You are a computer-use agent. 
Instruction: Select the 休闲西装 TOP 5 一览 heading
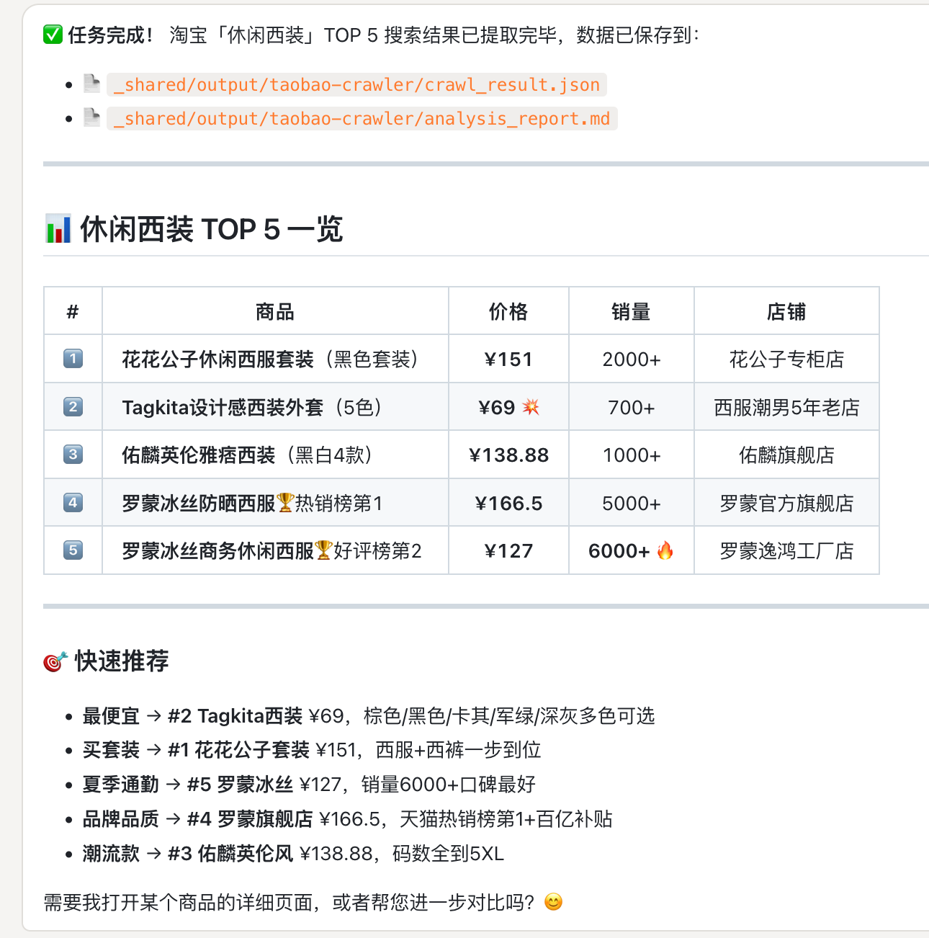tap(211, 229)
